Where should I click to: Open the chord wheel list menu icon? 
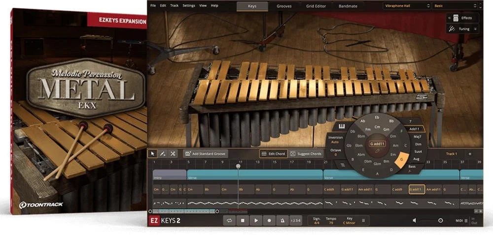(342, 165)
